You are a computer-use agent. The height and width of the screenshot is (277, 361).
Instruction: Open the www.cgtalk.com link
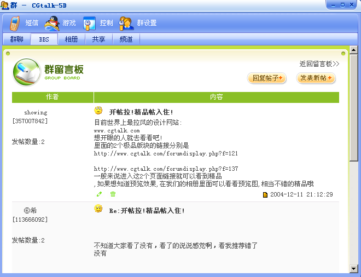click(x=117, y=131)
